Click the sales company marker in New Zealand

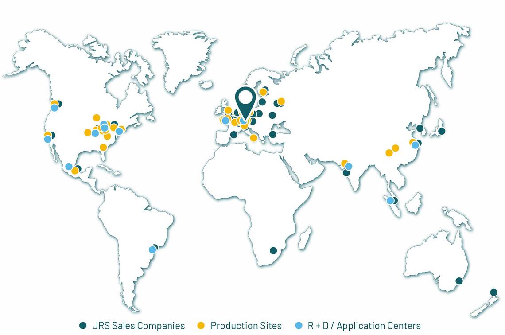tap(493, 292)
